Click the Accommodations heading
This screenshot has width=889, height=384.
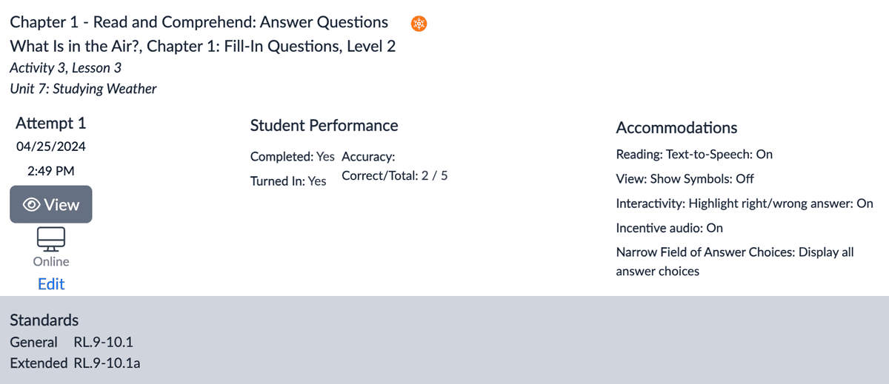(676, 128)
